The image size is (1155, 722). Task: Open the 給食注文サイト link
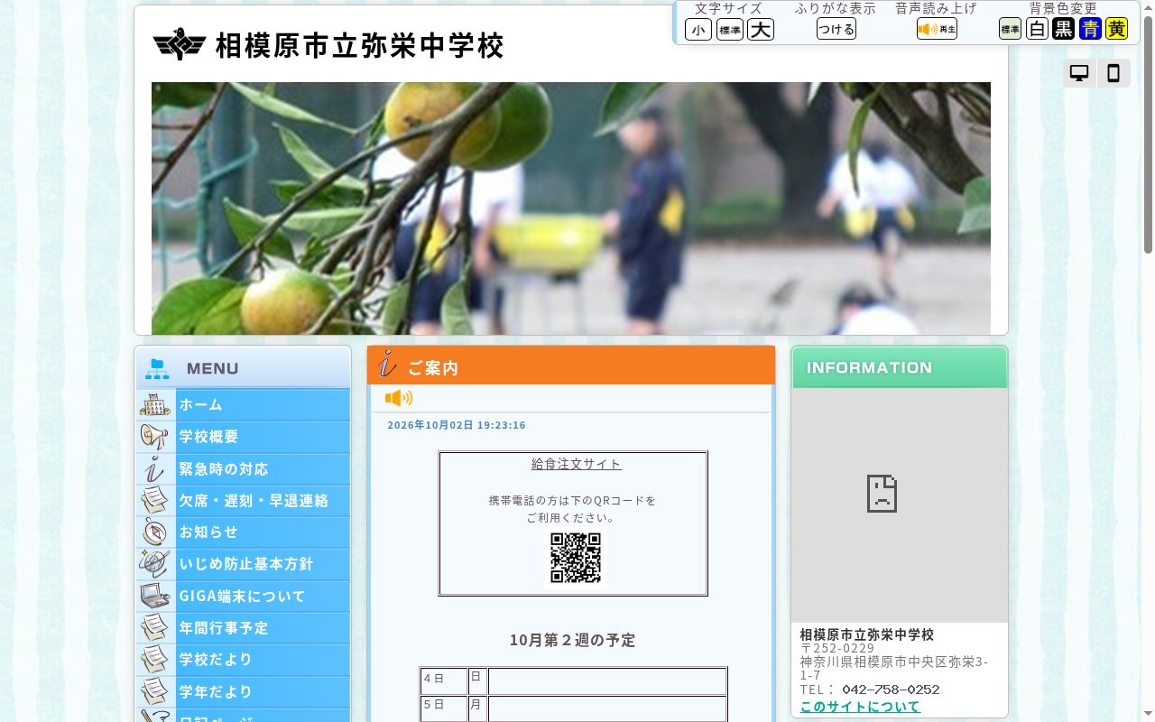577,464
